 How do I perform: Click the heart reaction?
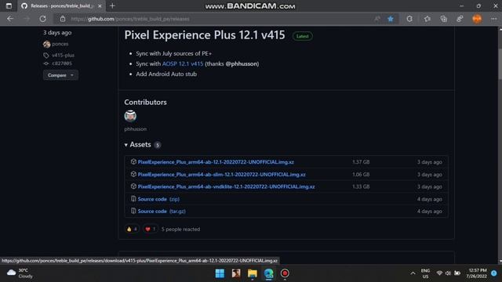150,229
